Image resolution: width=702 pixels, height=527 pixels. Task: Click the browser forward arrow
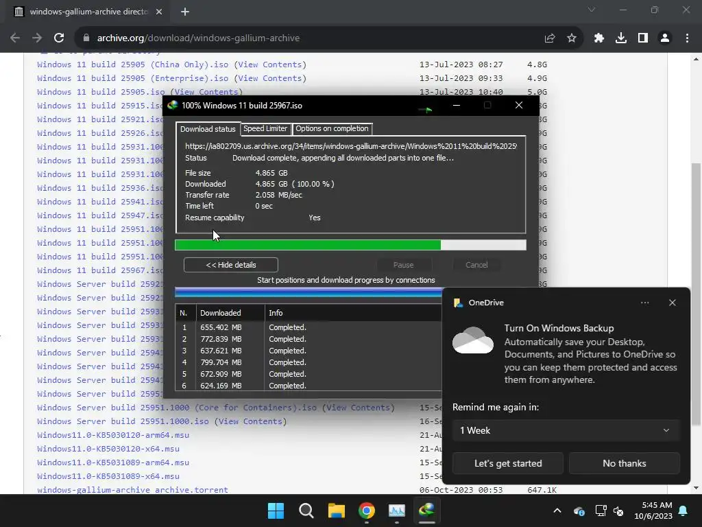click(37, 38)
